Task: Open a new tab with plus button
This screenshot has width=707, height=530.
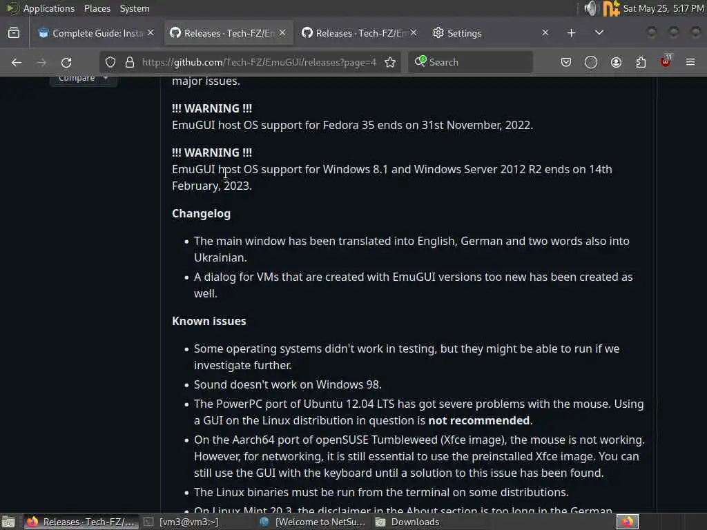Action: [x=571, y=33]
